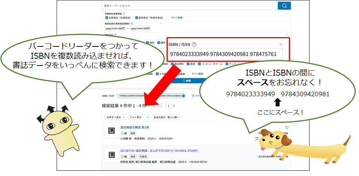Uncheck the 録音 checkbox
The height and width of the screenshot is (176, 359).
pyautogui.click(x=159, y=43)
